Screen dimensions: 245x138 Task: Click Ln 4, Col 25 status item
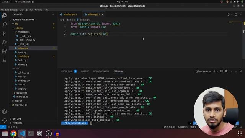(x=170, y=127)
